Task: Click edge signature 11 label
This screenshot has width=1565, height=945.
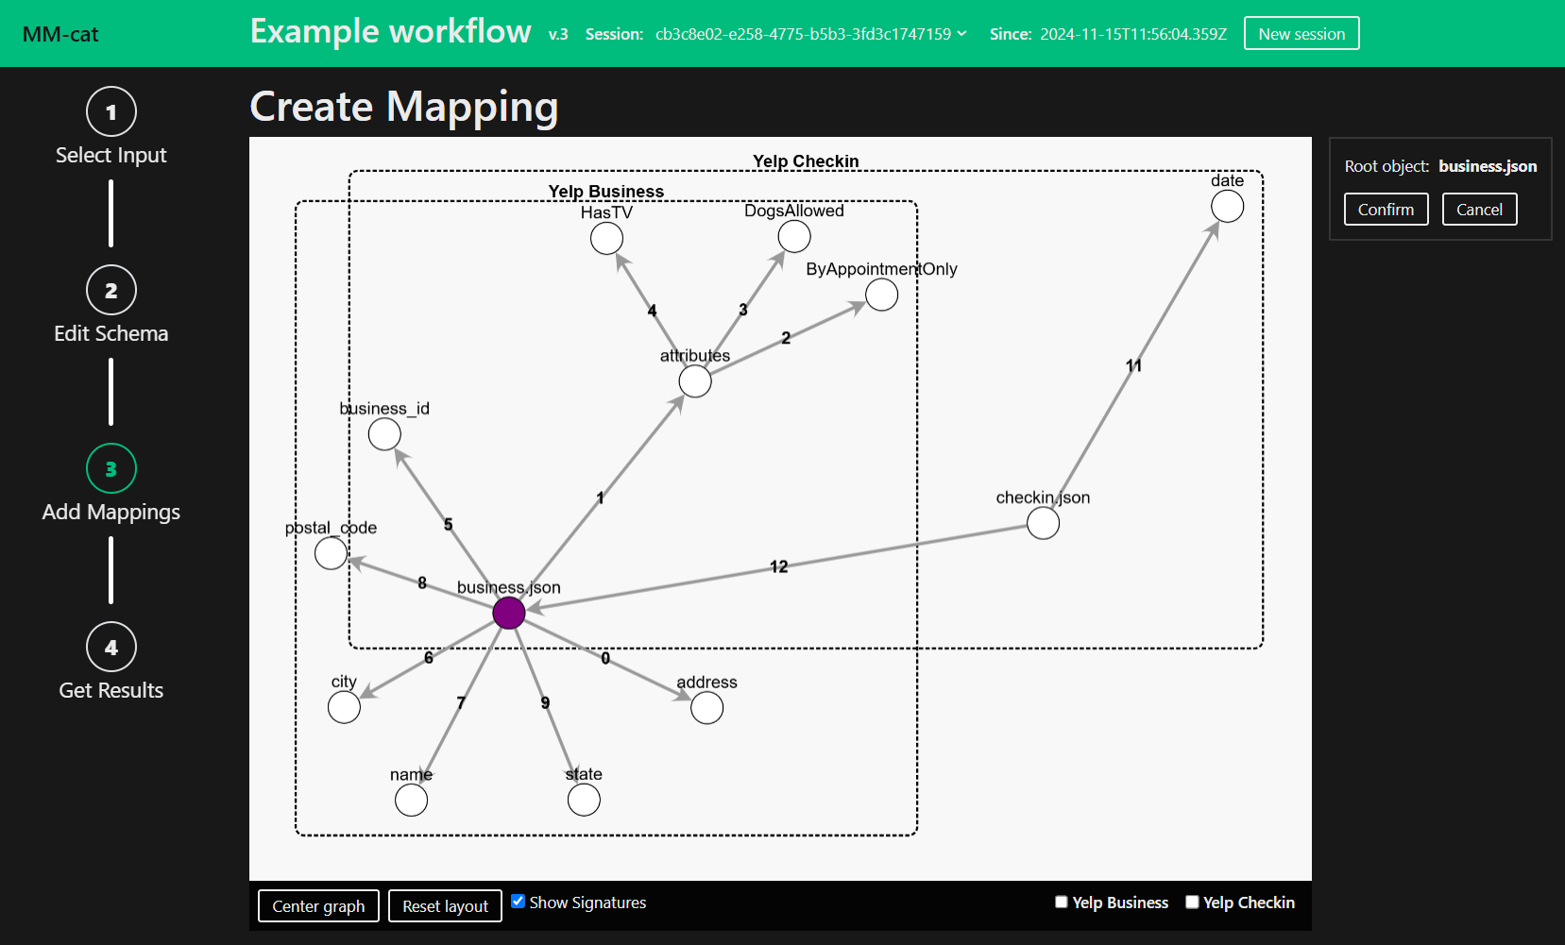Action: coord(1133,365)
